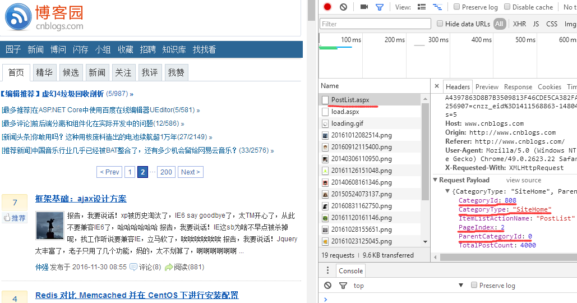The height and width of the screenshot is (303, 577).
Task: Filter requests by XHR
Action: pos(519,24)
